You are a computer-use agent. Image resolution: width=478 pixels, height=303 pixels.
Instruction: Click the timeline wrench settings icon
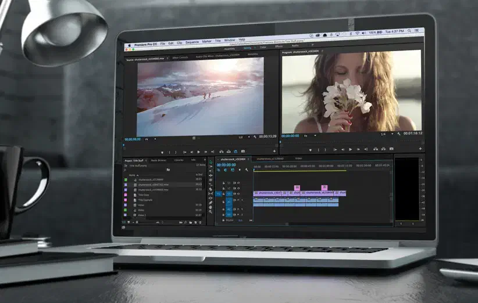247,170
